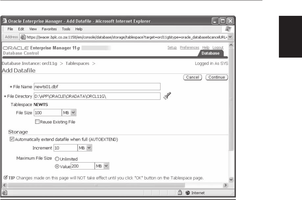Screen dimensions: 302x200
Task: Click the Continue button
Action: coord(217,77)
